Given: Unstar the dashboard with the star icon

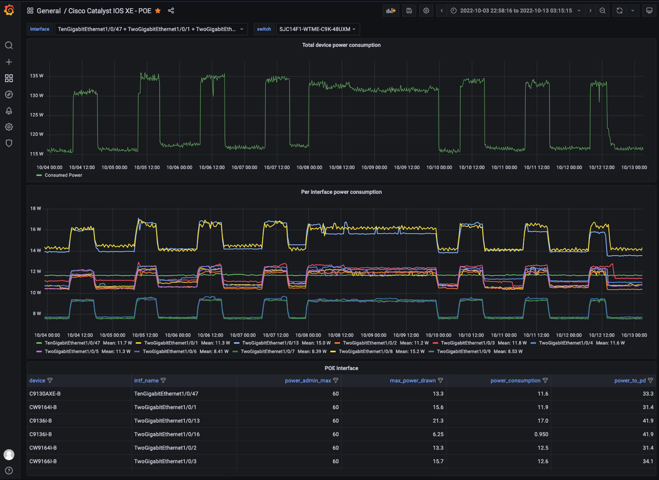Looking at the screenshot, I should [158, 10].
